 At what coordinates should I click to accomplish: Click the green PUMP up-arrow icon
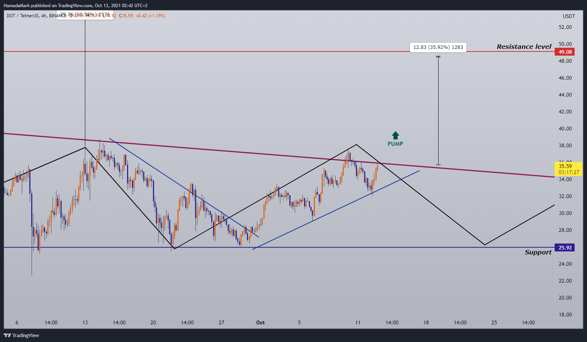pos(395,135)
